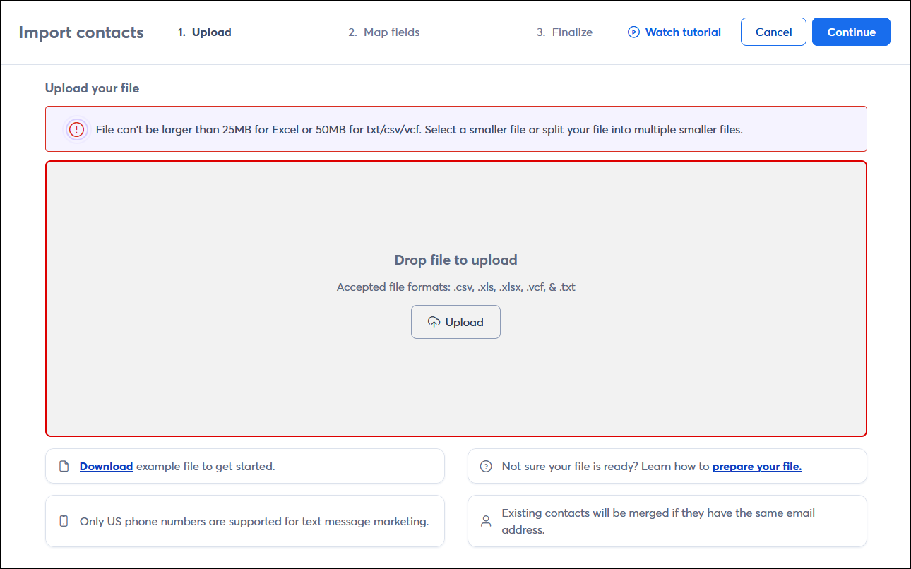Select step 1 Upload
Screen dimensions: 911x569
[205, 32]
